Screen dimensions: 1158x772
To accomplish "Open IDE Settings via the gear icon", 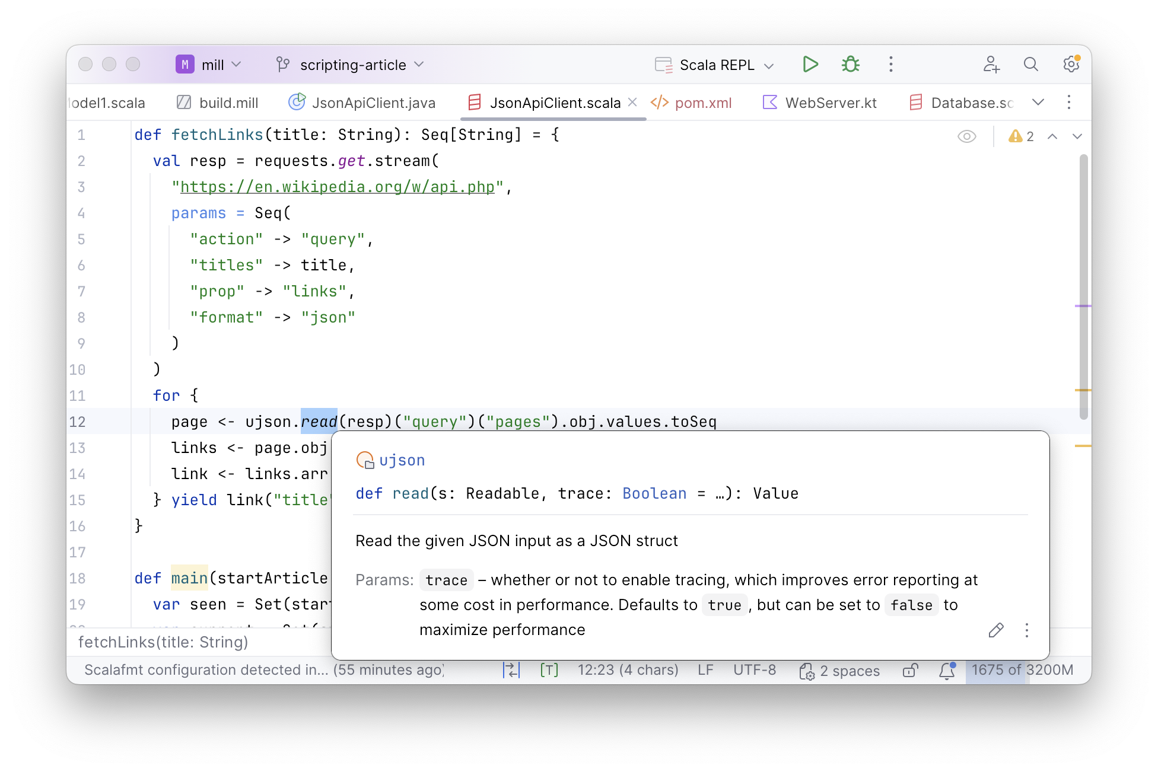I will 1071,64.
